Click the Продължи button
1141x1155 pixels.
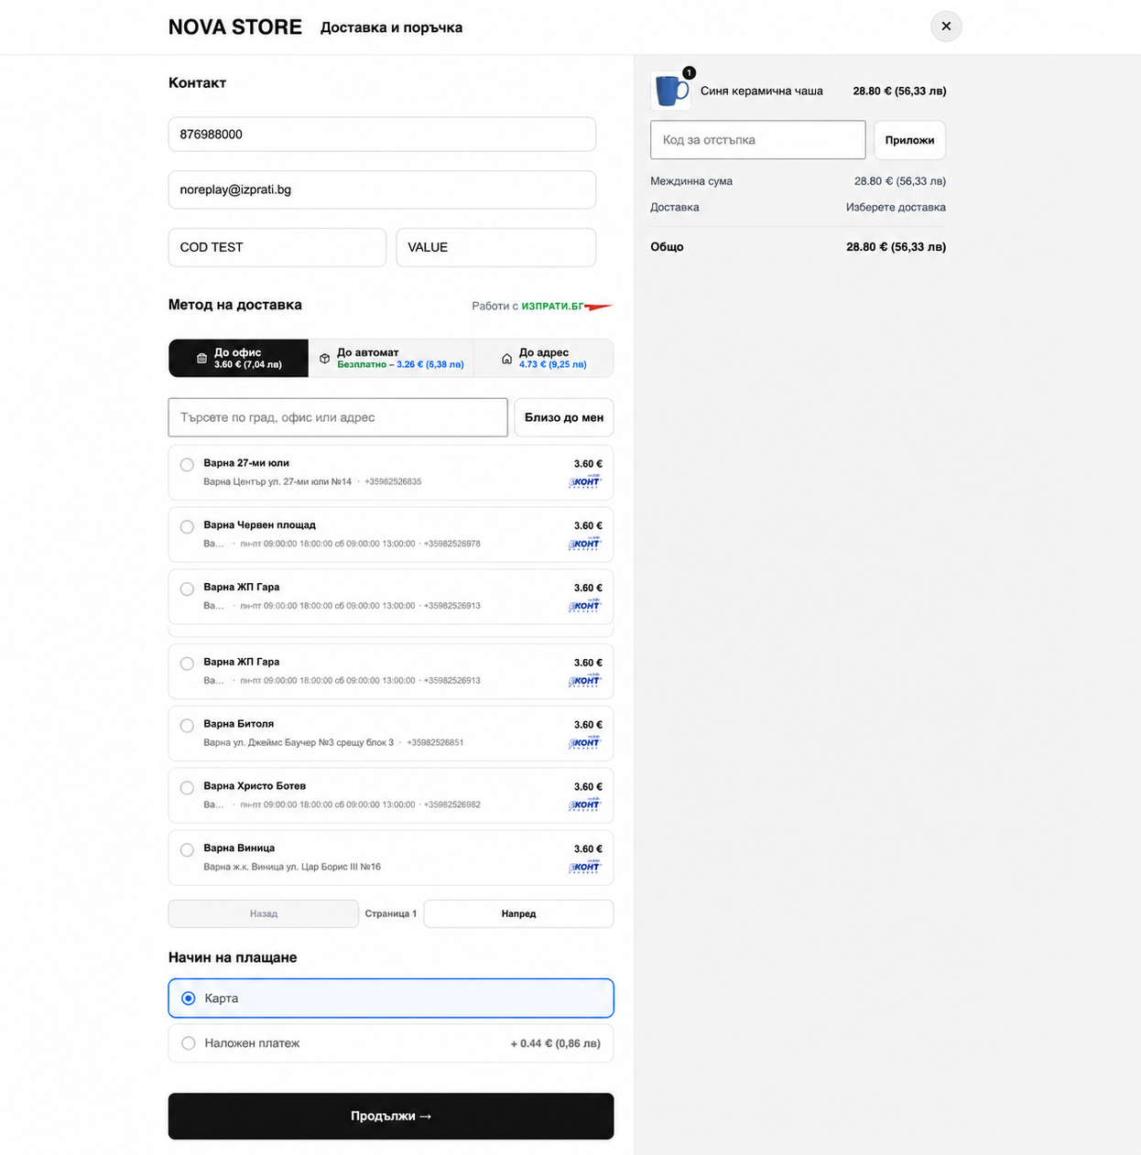pyautogui.click(x=391, y=1117)
